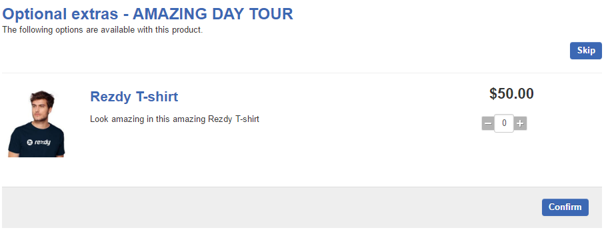Add one T-shirt using the plus stepper
This screenshot has width=606, height=240.
(x=520, y=124)
